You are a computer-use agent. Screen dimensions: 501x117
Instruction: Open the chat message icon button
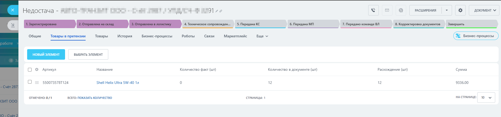[401, 10]
